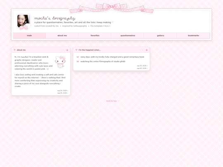
Task: Select the bookmarks tab
Action: pyautogui.click(x=193, y=35)
